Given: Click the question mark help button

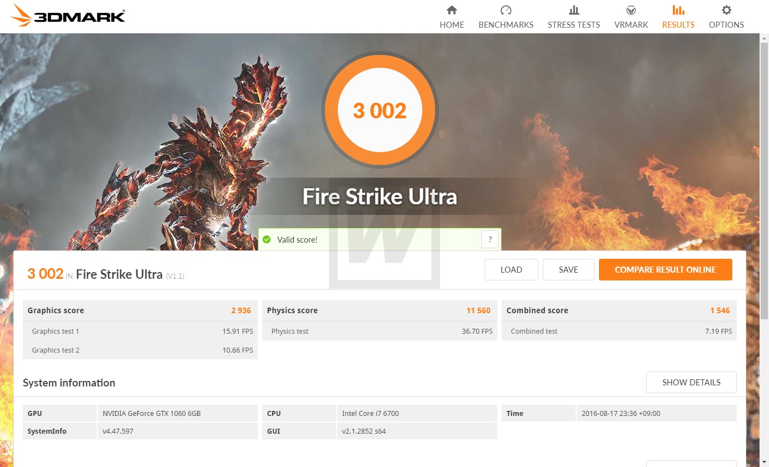Looking at the screenshot, I should 490,240.
